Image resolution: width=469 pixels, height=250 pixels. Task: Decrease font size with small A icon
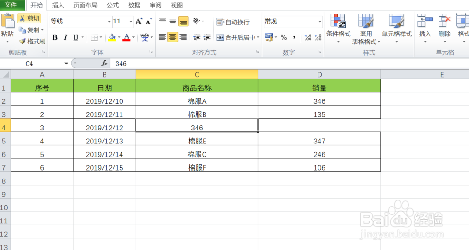point(149,21)
